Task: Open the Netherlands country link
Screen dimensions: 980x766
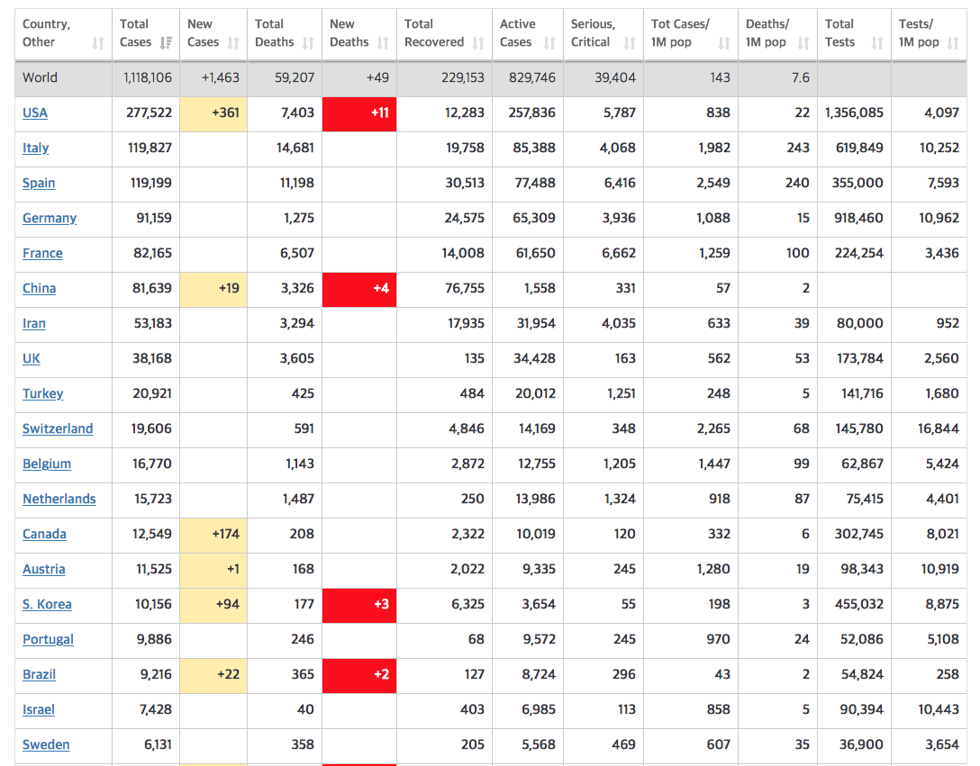Action: [x=59, y=499]
